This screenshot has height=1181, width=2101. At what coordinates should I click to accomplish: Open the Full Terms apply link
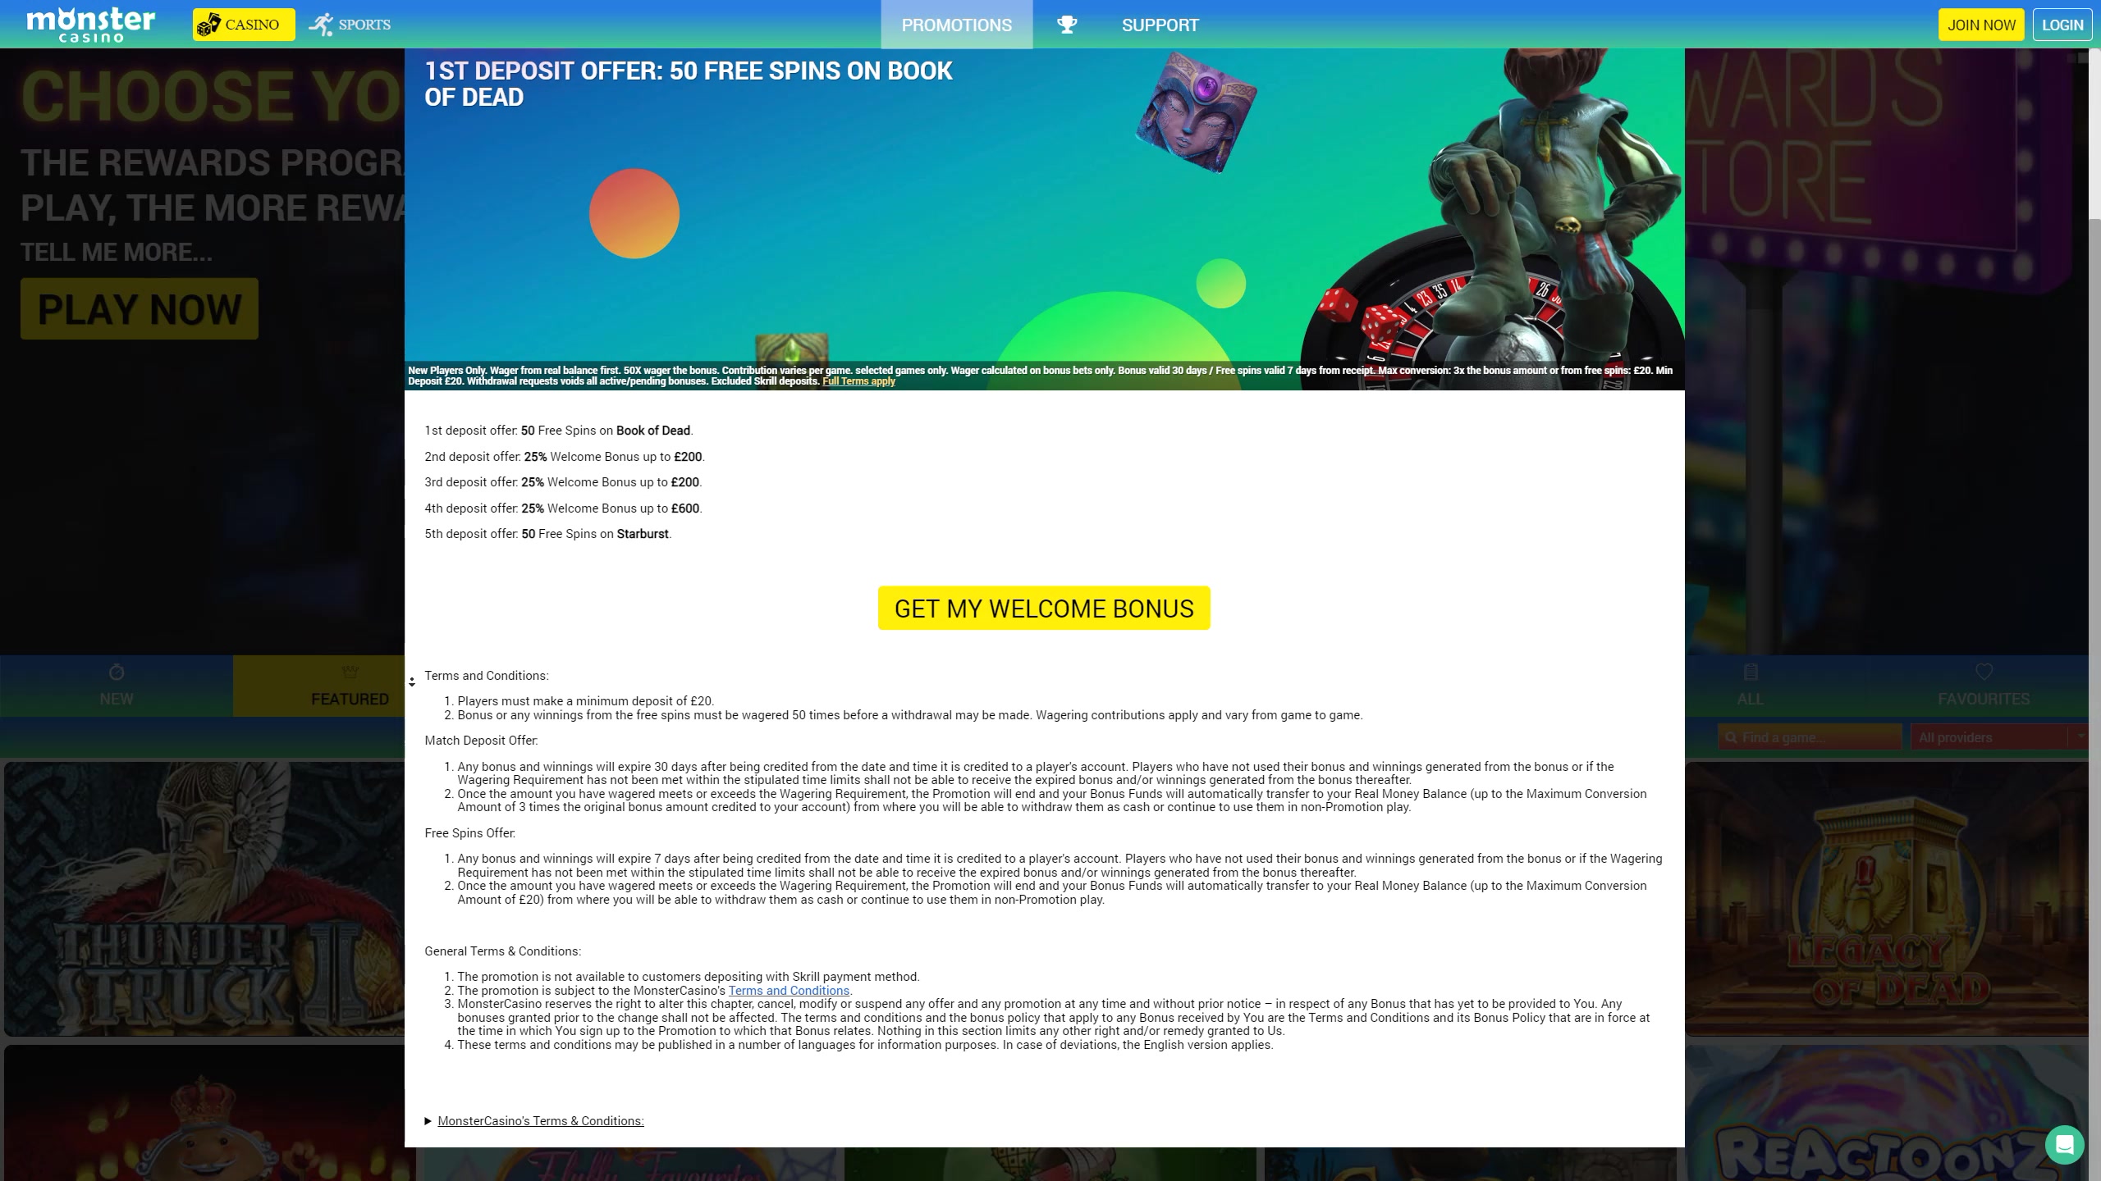[858, 381]
